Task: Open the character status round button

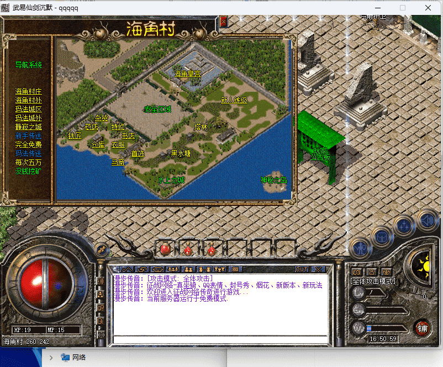Action: coord(360,249)
